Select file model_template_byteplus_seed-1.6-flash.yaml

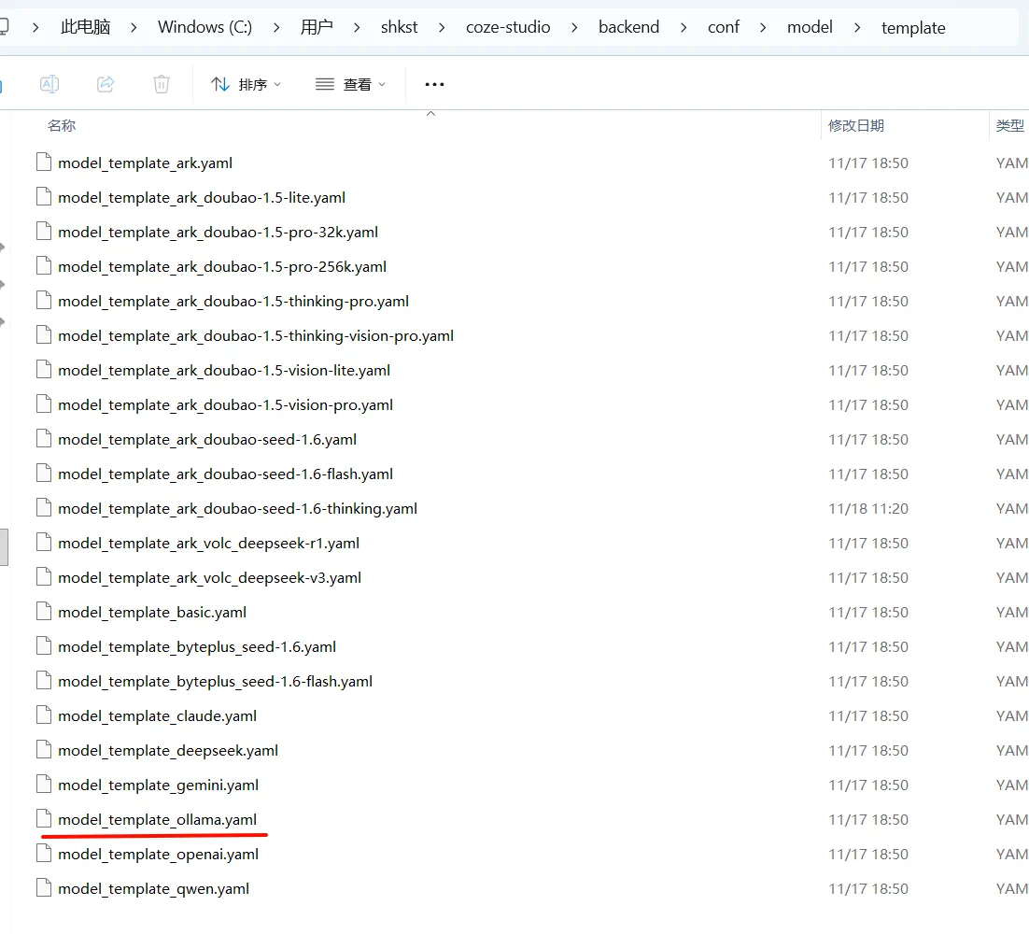(x=216, y=682)
